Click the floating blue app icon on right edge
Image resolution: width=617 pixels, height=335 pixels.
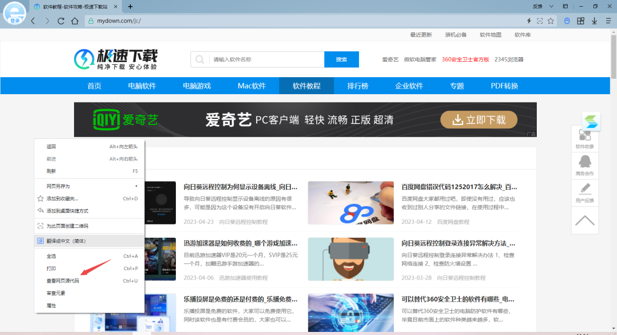[591, 121]
